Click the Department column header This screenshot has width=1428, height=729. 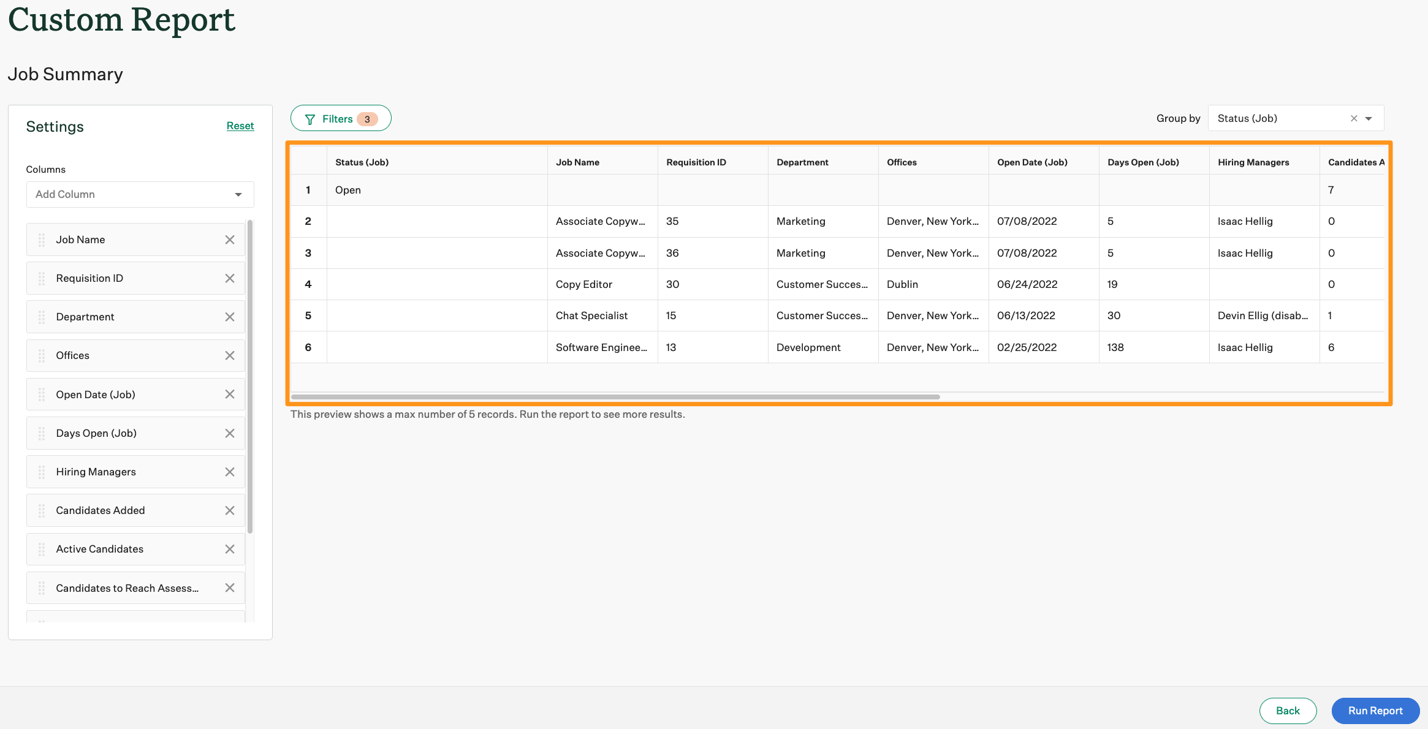click(x=802, y=162)
